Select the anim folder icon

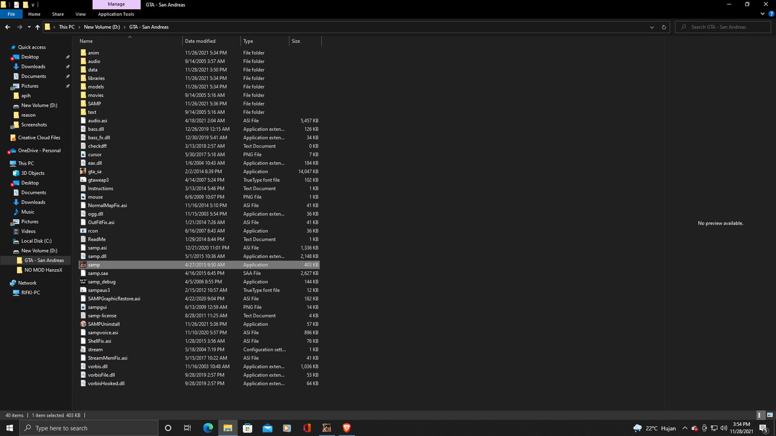(83, 53)
